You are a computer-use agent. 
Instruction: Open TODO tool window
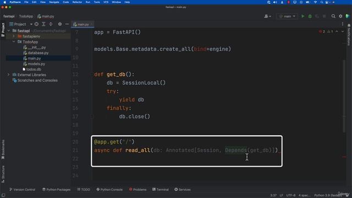[x=84, y=190]
